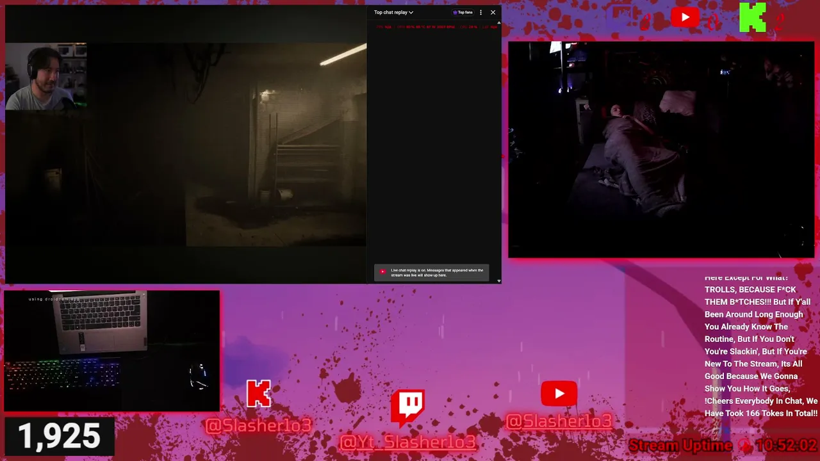Screen dimensions: 820x461
Task: Close the live chat replay panel
Action: [x=493, y=12]
